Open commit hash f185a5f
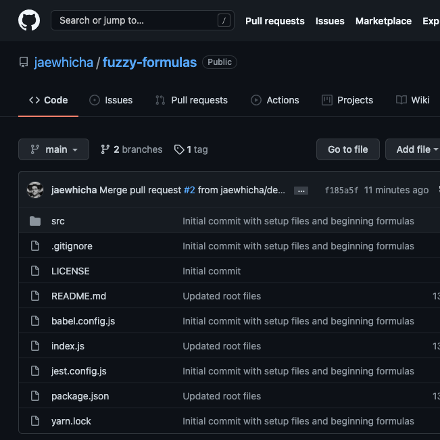This screenshot has height=440, width=440. click(341, 191)
